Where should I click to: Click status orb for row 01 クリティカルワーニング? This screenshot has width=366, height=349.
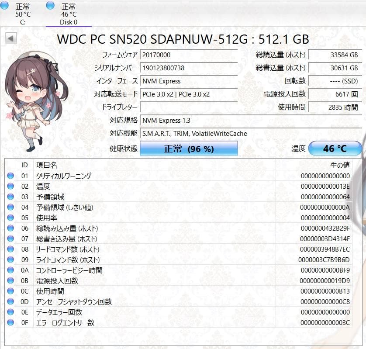pos(10,176)
